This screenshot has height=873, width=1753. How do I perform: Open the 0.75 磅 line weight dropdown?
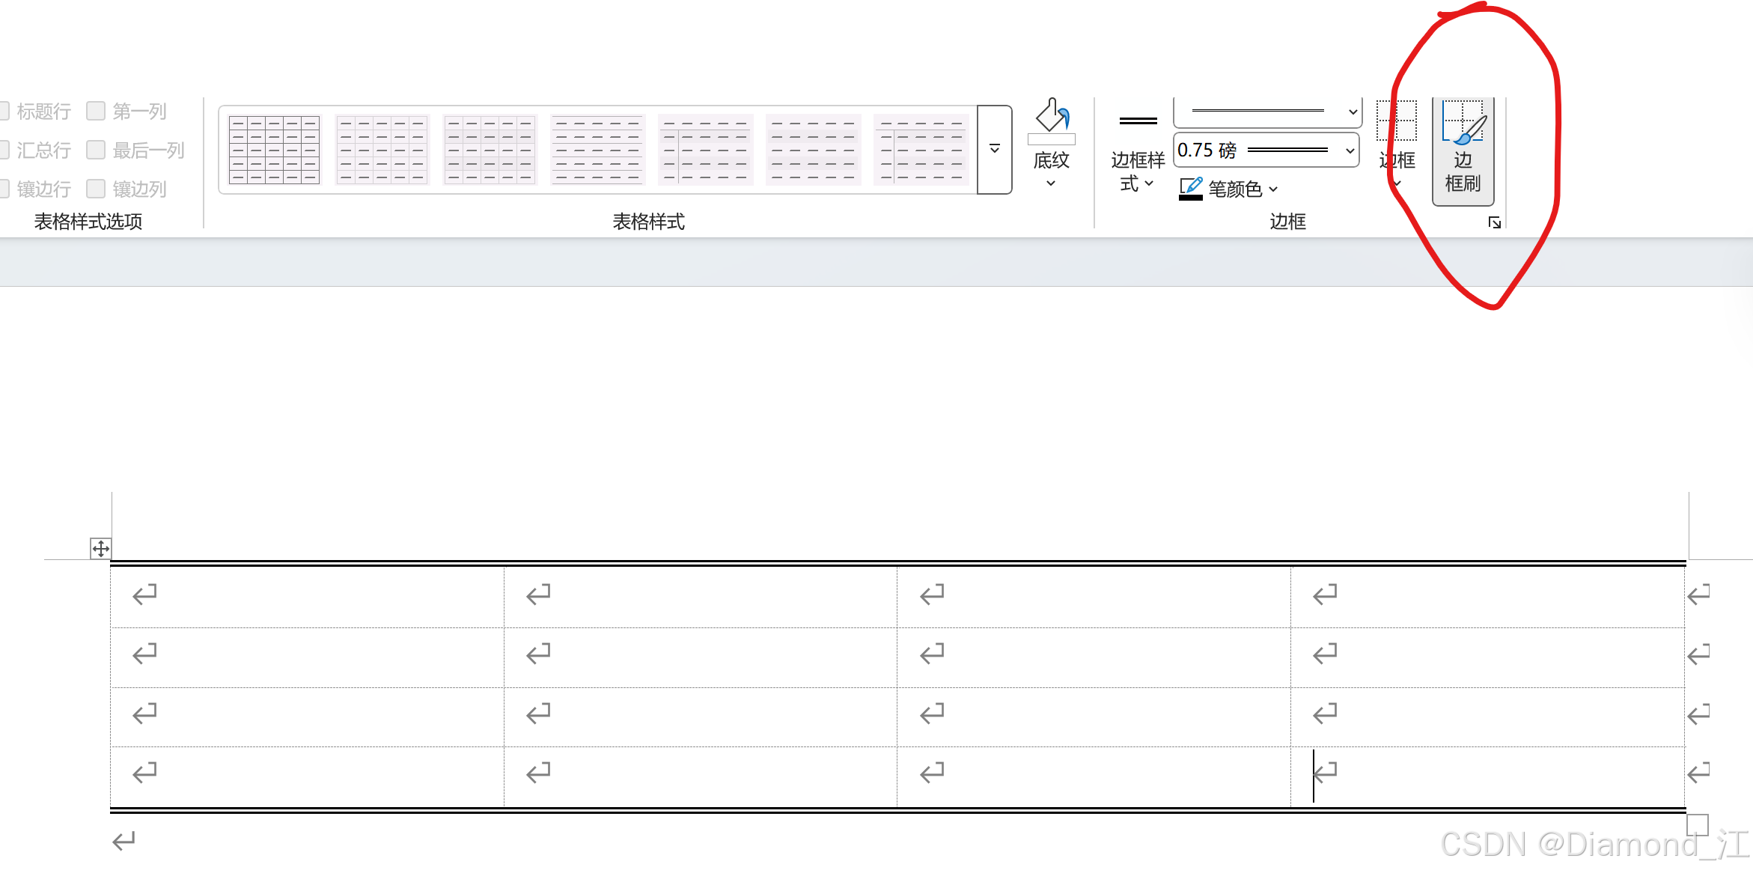[1350, 150]
